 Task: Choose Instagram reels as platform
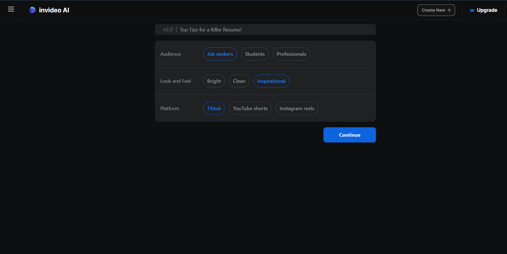coord(297,108)
